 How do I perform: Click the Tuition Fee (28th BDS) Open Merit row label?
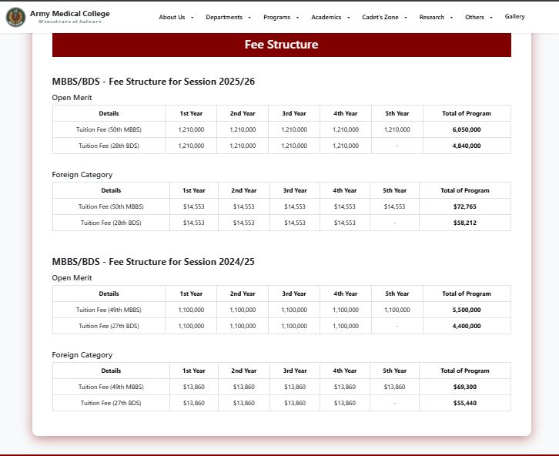[109, 146]
